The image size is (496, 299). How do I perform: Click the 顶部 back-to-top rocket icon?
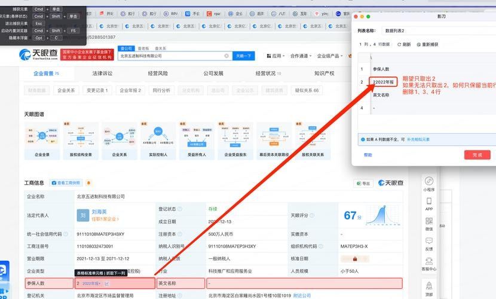click(x=429, y=289)
